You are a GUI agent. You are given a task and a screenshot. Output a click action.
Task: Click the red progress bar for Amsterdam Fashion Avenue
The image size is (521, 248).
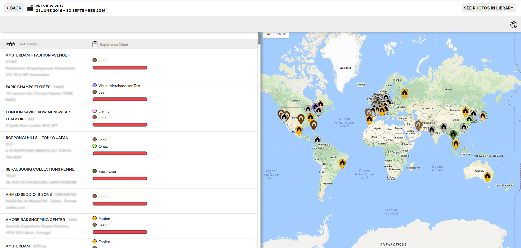tap(120, 68)
